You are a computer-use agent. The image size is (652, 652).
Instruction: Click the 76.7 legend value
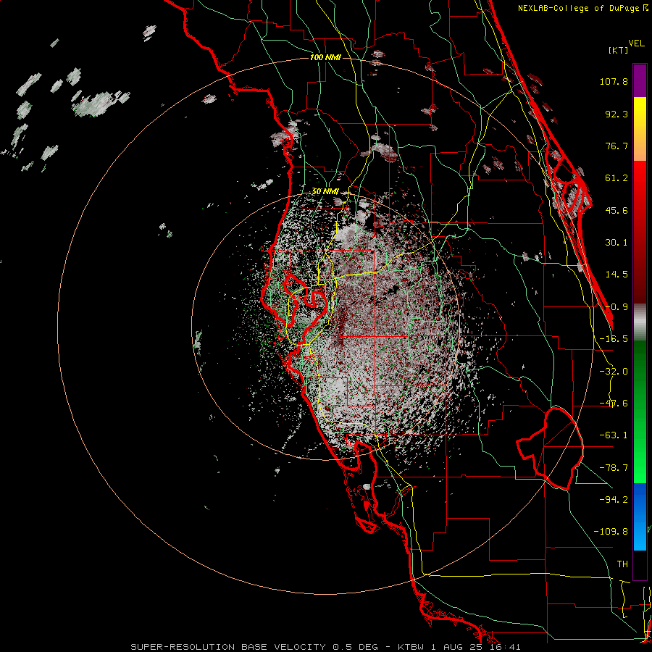617,146
